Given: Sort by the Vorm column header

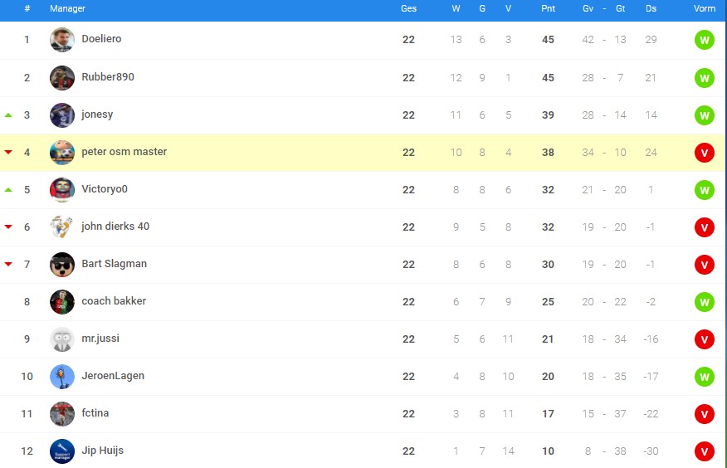Looking at the screenshot, I should [705, 8].
